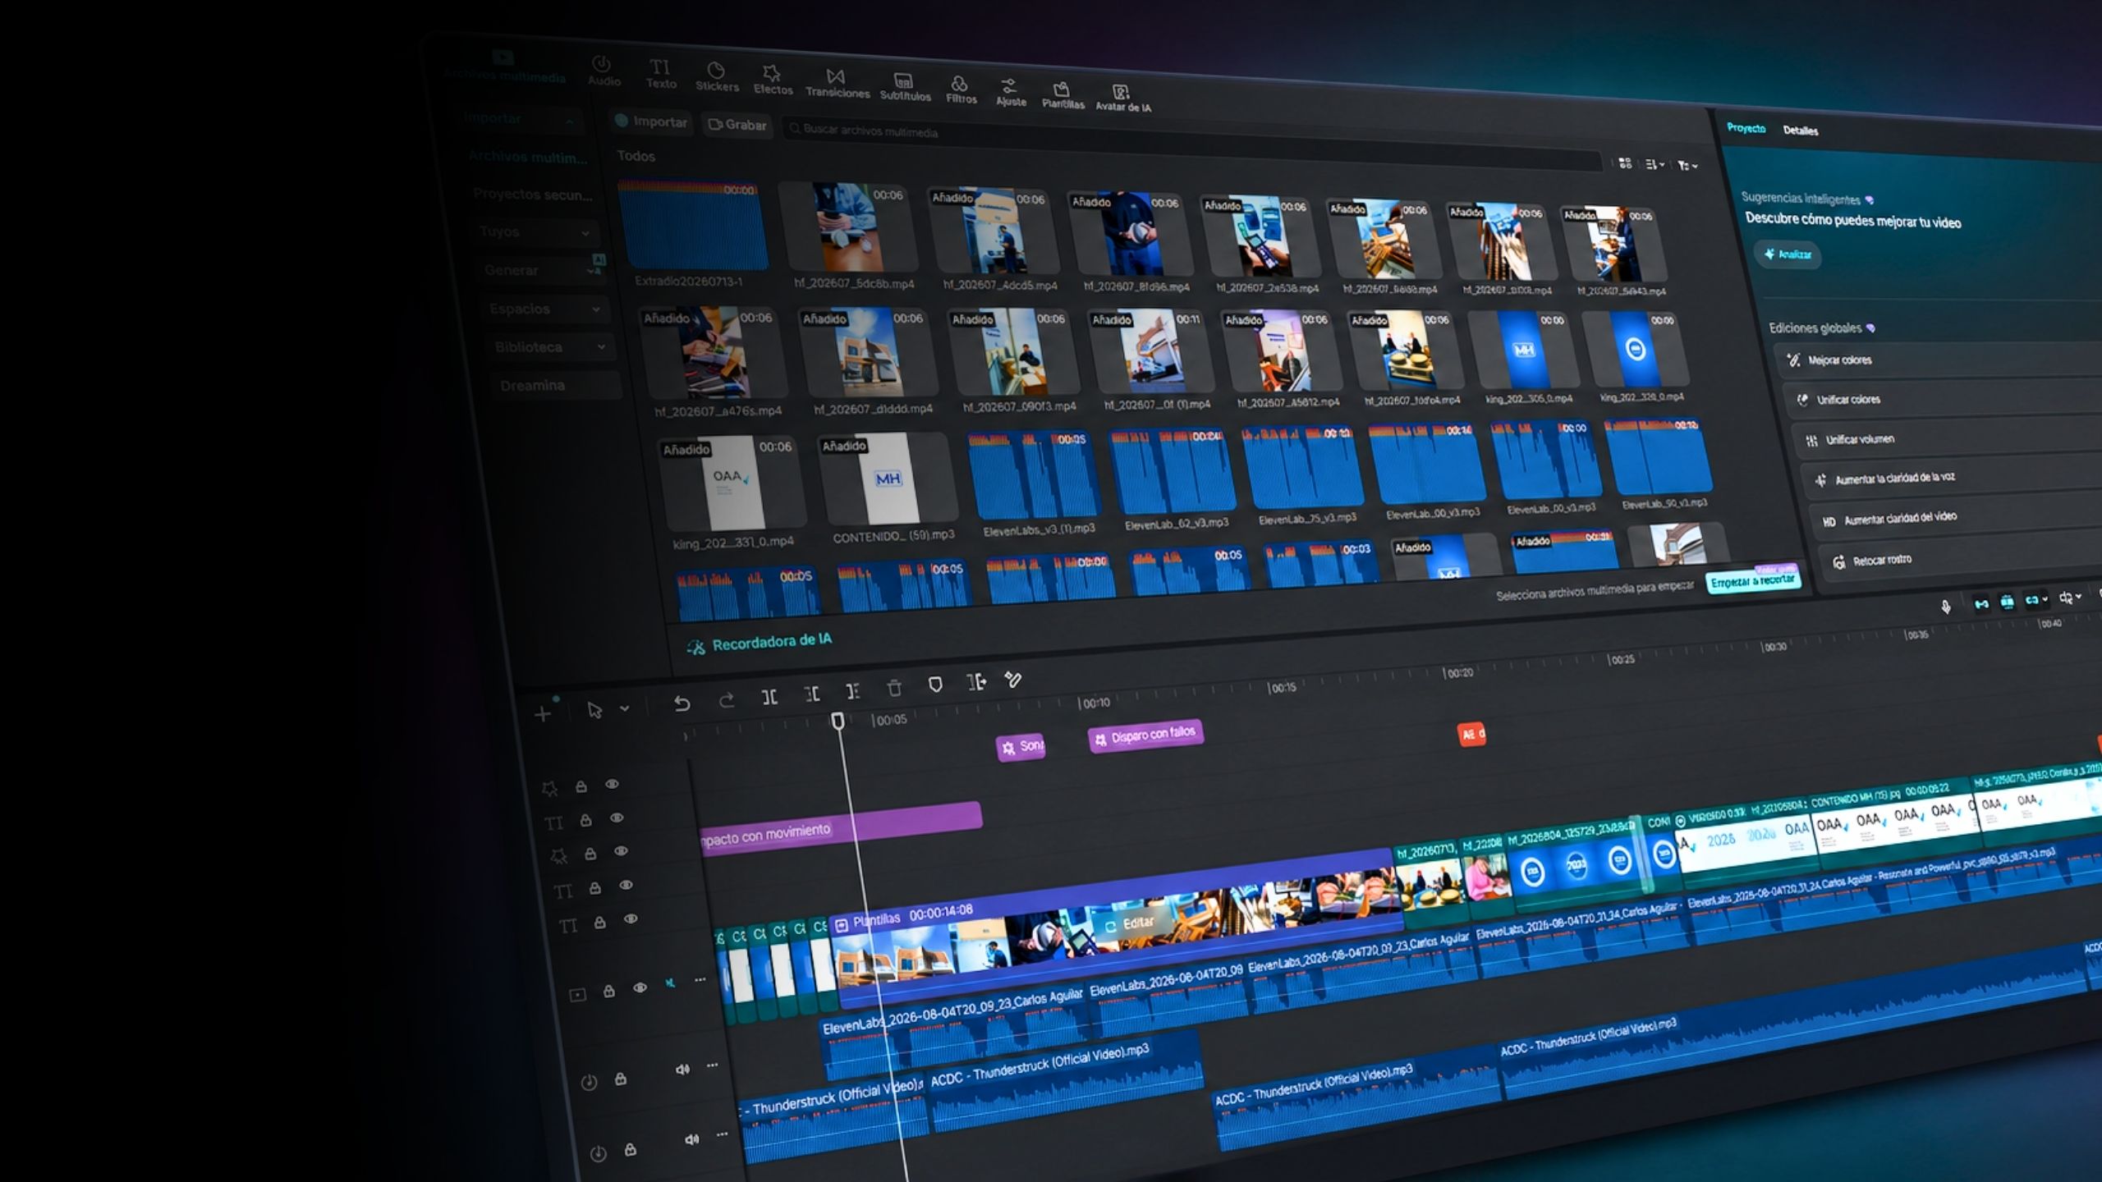
Task: Click the Grabar record button
Action: coord(737,125)
